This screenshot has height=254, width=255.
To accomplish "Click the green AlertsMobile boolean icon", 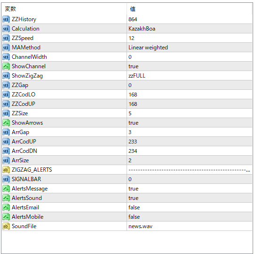I will pos(6,217).
